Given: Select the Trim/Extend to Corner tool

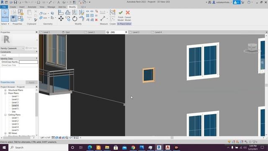Looking at the screenshot, I should [x=82, y=18].
